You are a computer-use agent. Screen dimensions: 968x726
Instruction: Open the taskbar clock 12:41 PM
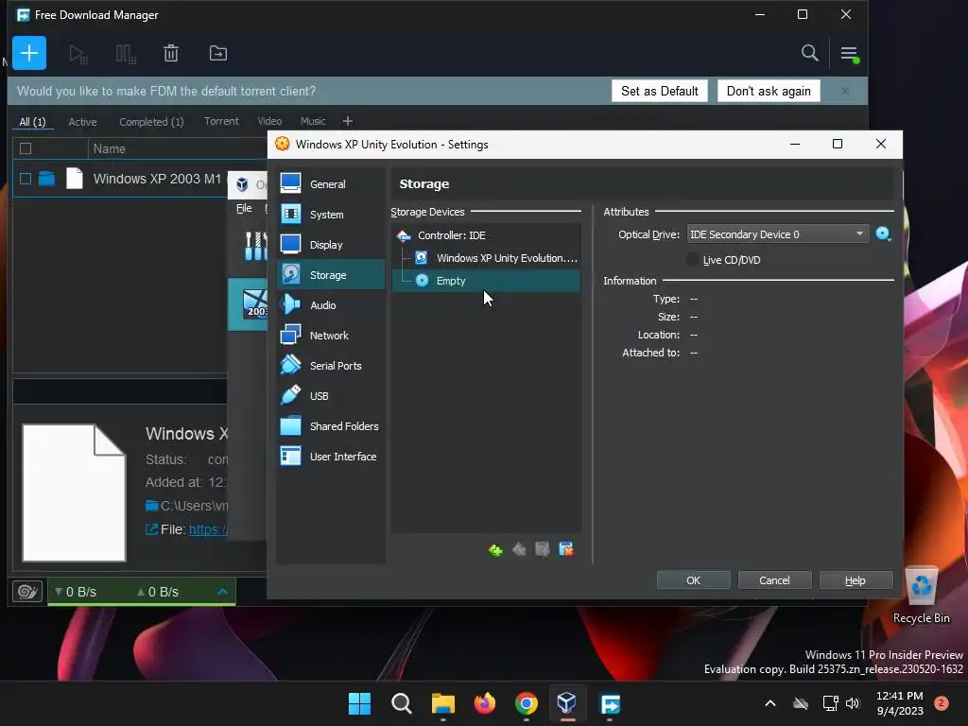900,703
